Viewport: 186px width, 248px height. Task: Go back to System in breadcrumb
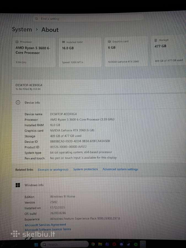(22, 29)
